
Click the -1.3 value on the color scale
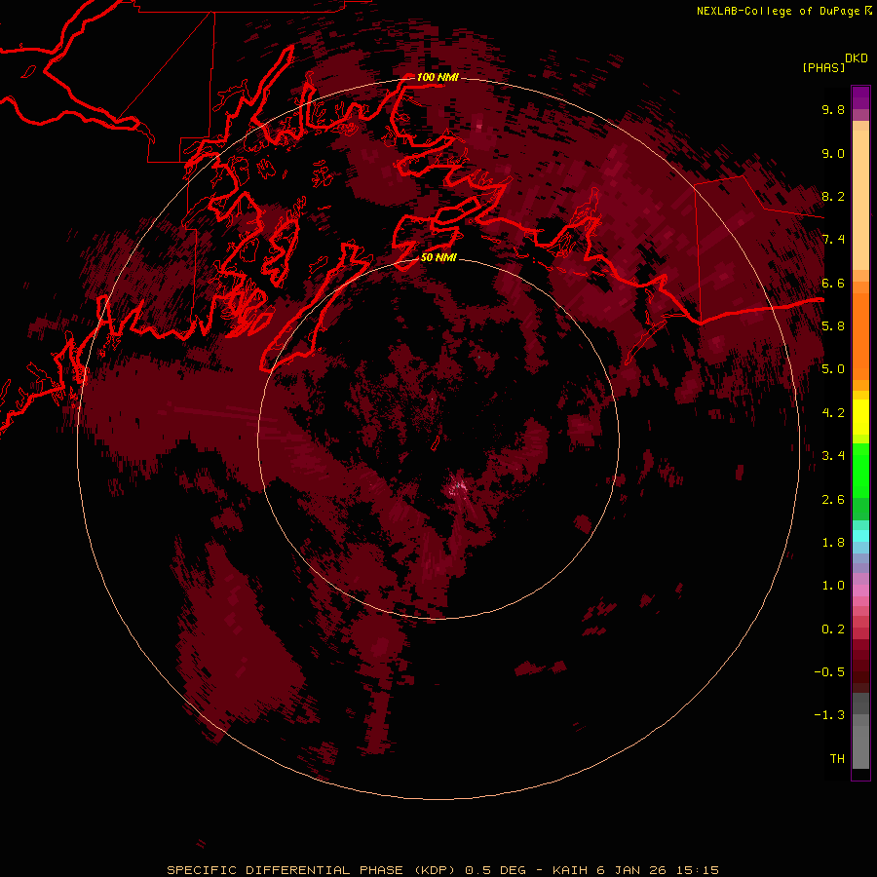[x=829, y=715]
